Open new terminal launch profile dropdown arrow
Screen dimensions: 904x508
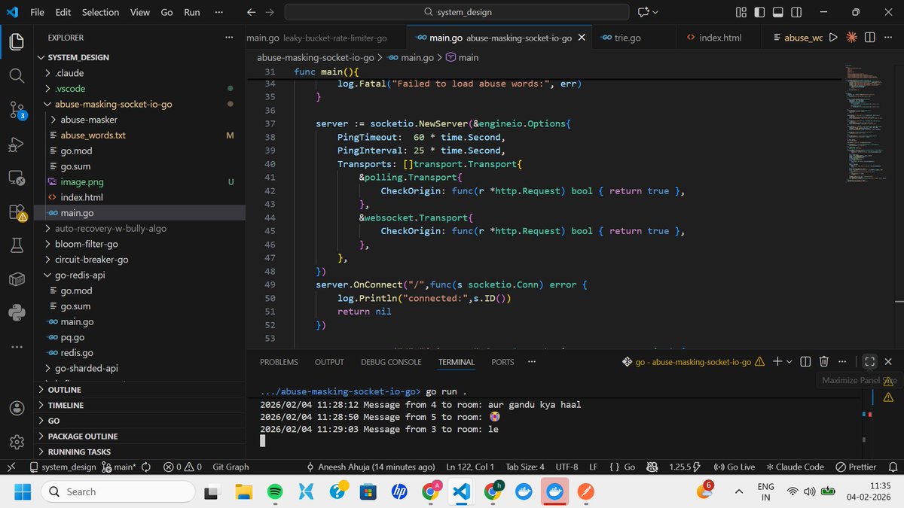(x=789, y=362)
